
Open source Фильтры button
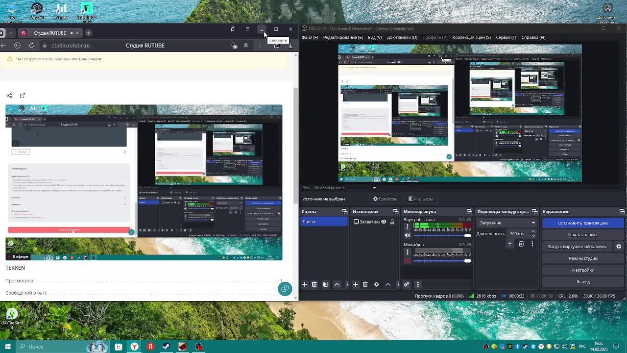(x=421, y=199)
